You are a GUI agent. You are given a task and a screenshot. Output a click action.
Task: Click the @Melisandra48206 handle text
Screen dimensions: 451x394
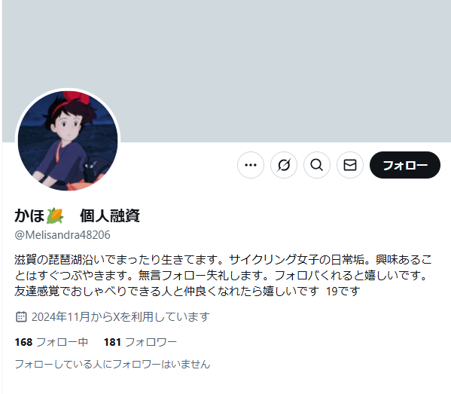click(62, 235)
